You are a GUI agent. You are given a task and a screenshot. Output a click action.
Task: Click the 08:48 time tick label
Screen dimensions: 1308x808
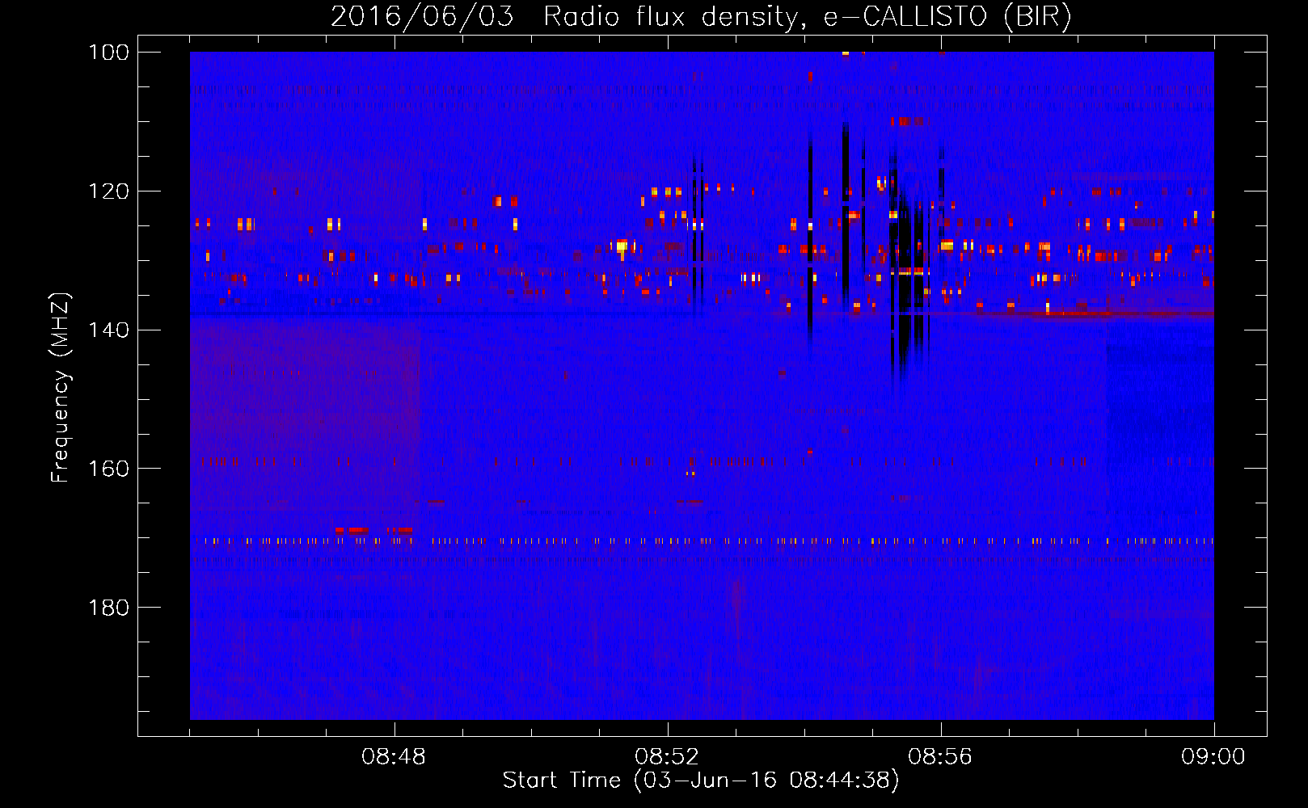[x=394, y=757]
